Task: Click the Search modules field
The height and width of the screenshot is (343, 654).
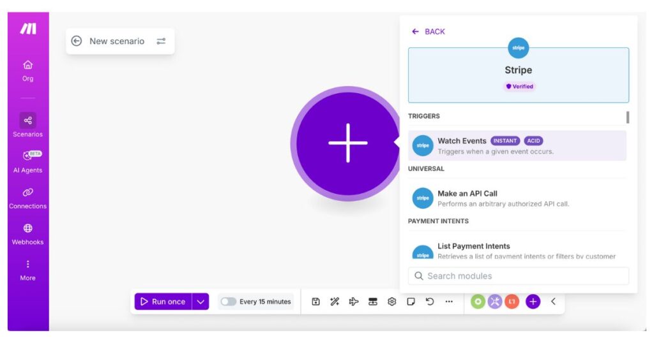Action: tap(519, 276)
